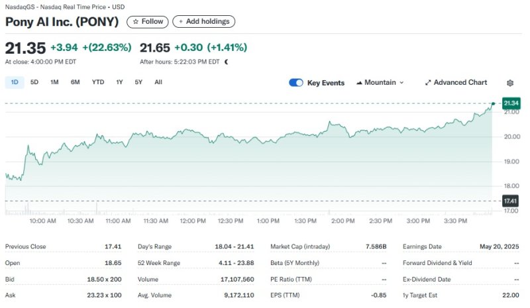Click the 3:30 PM axis label

455,221
